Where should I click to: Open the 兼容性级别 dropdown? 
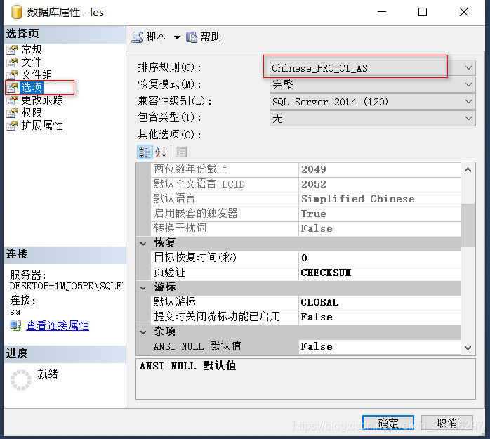[x=468, y=102]
